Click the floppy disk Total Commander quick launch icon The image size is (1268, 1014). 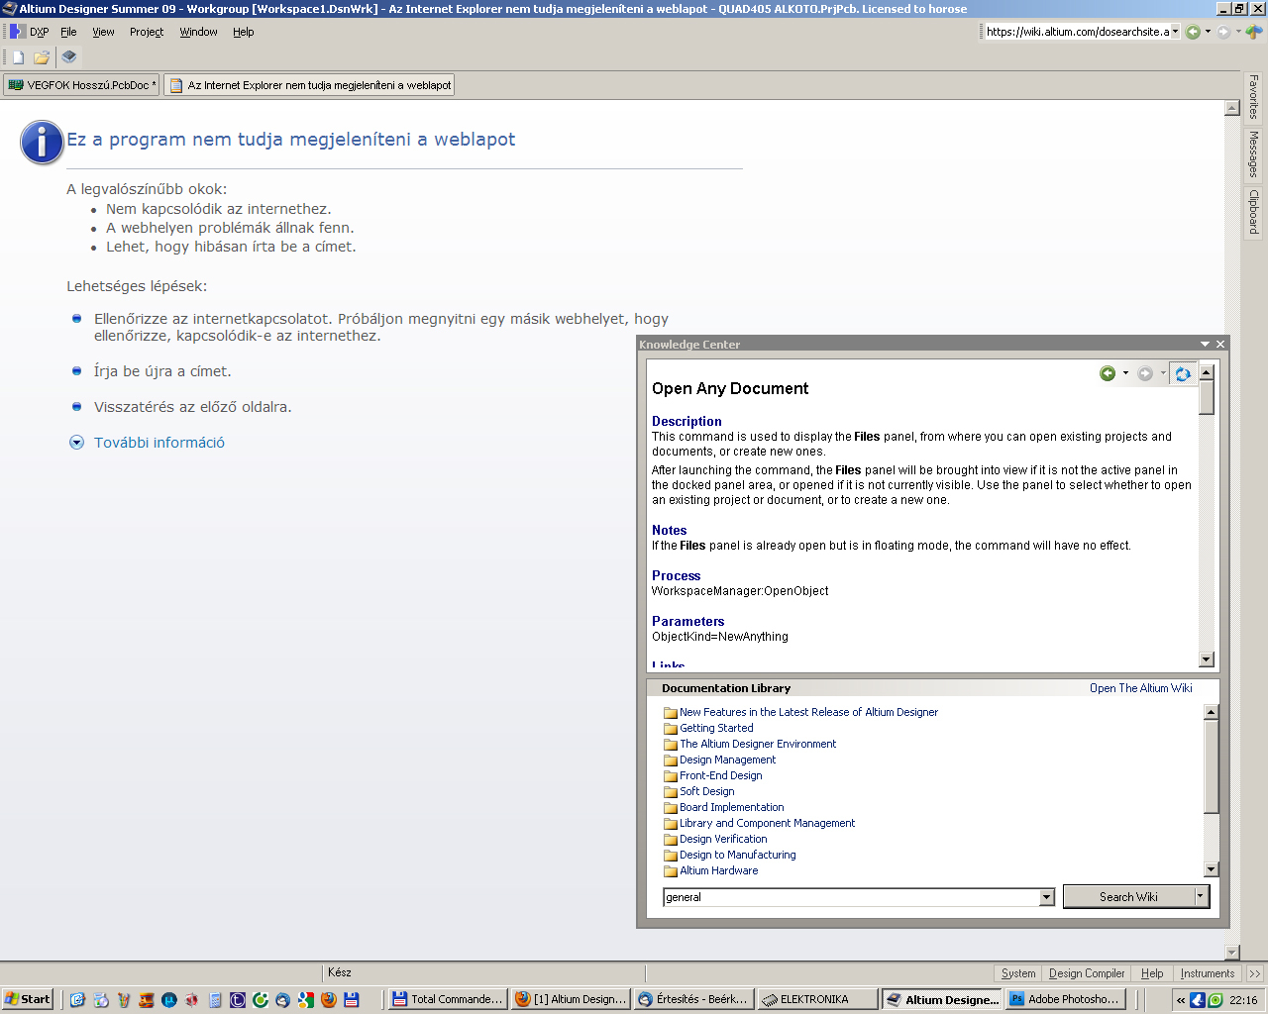pyautogui.click(x=352, y=1000)
